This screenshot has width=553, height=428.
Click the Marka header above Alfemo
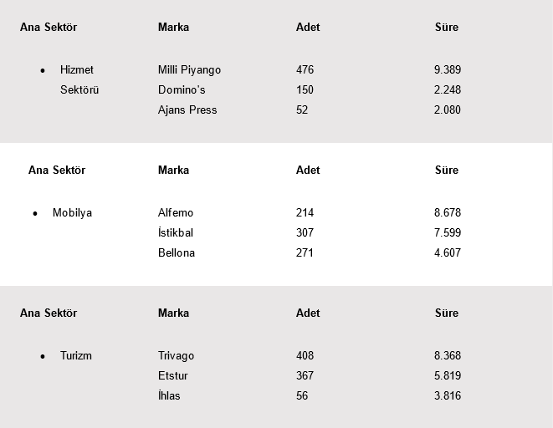[x=173, y=171]
